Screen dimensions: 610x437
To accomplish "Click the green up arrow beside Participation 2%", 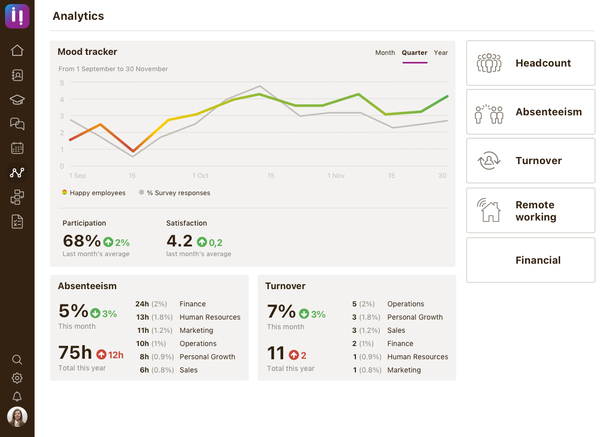I will pyautogui.click(x=108, y=242).
